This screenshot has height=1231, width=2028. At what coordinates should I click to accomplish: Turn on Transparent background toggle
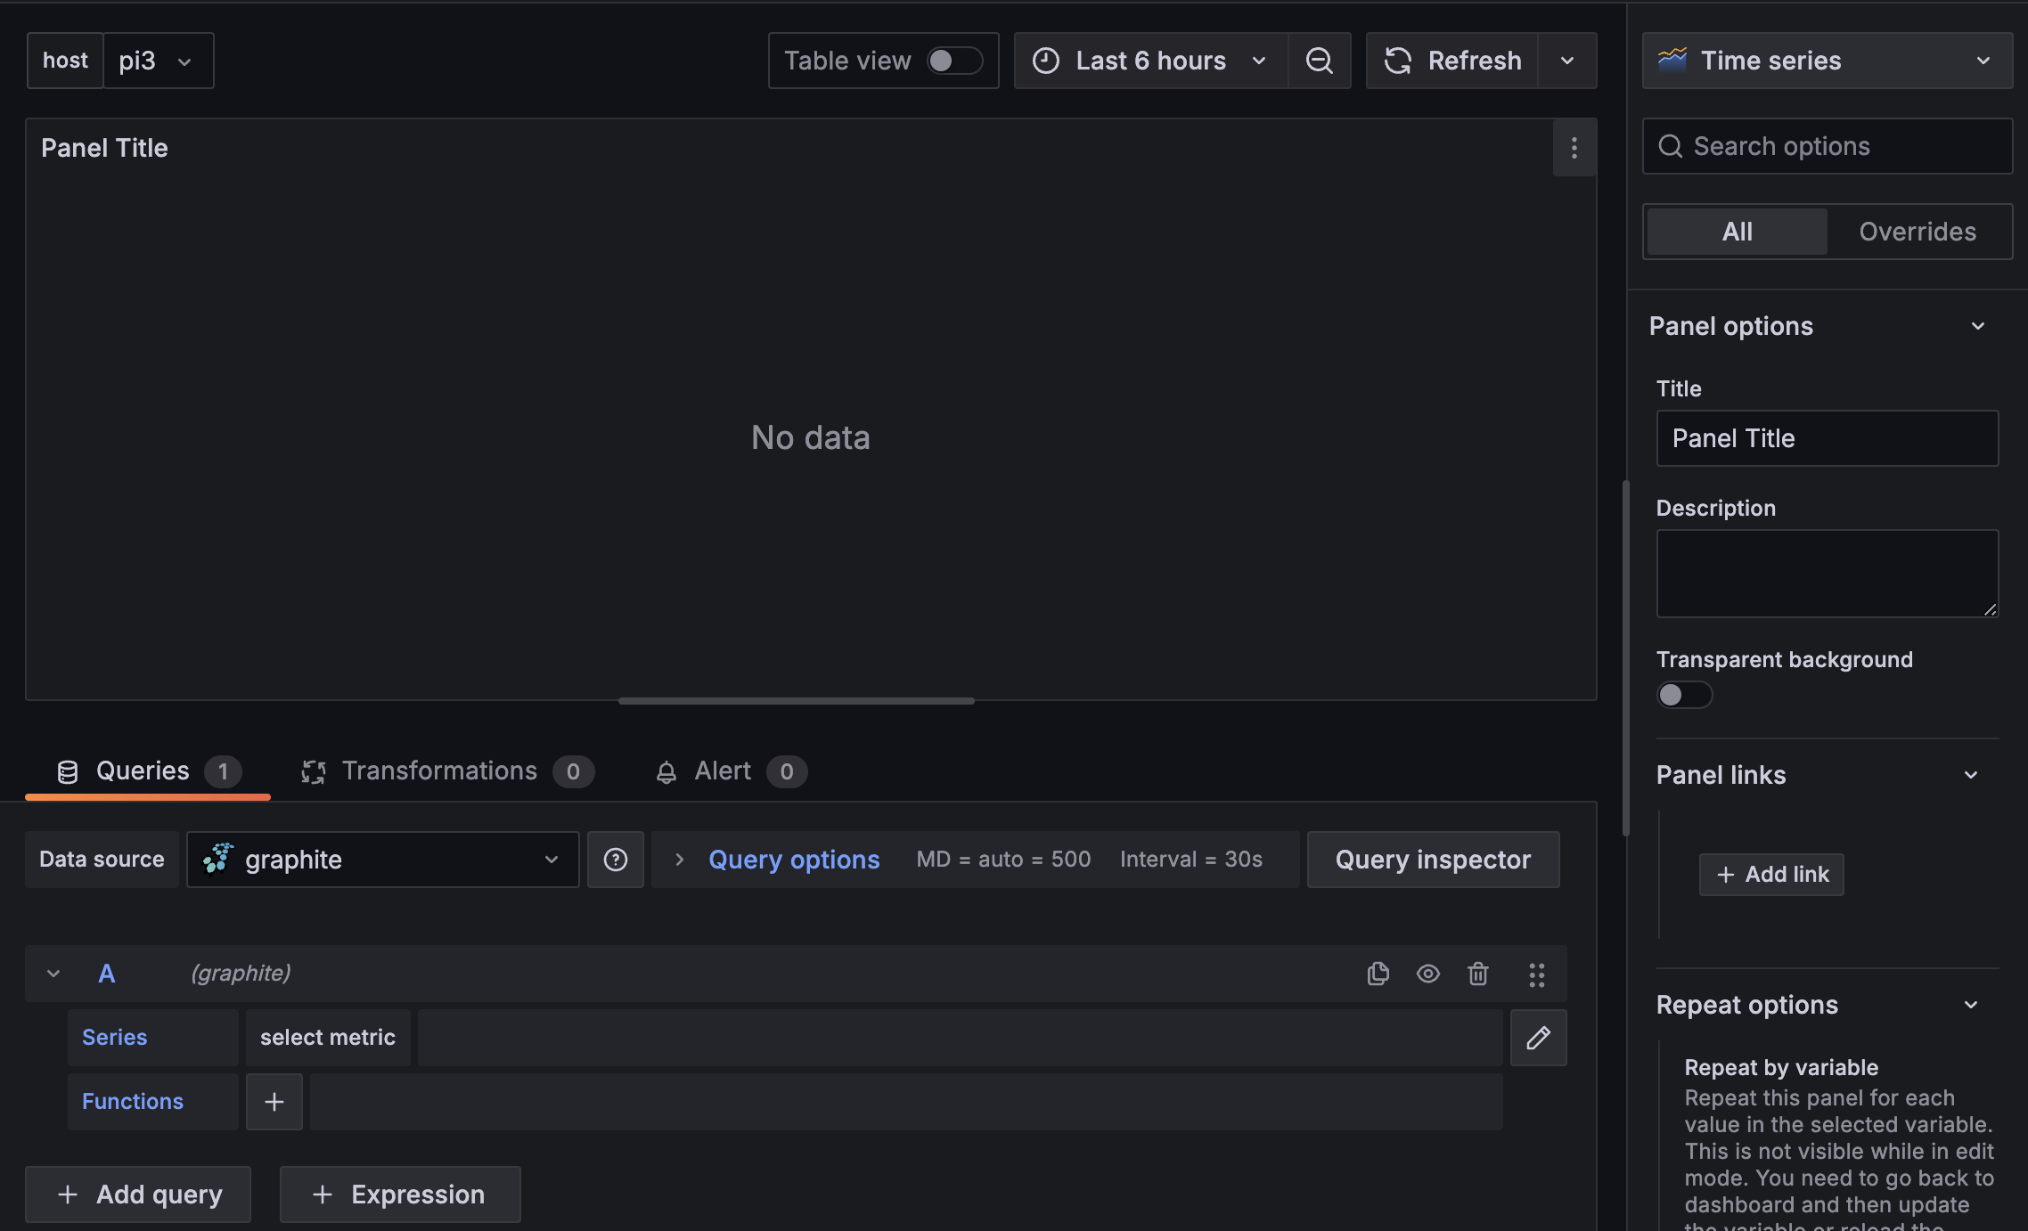point(1683,695)
